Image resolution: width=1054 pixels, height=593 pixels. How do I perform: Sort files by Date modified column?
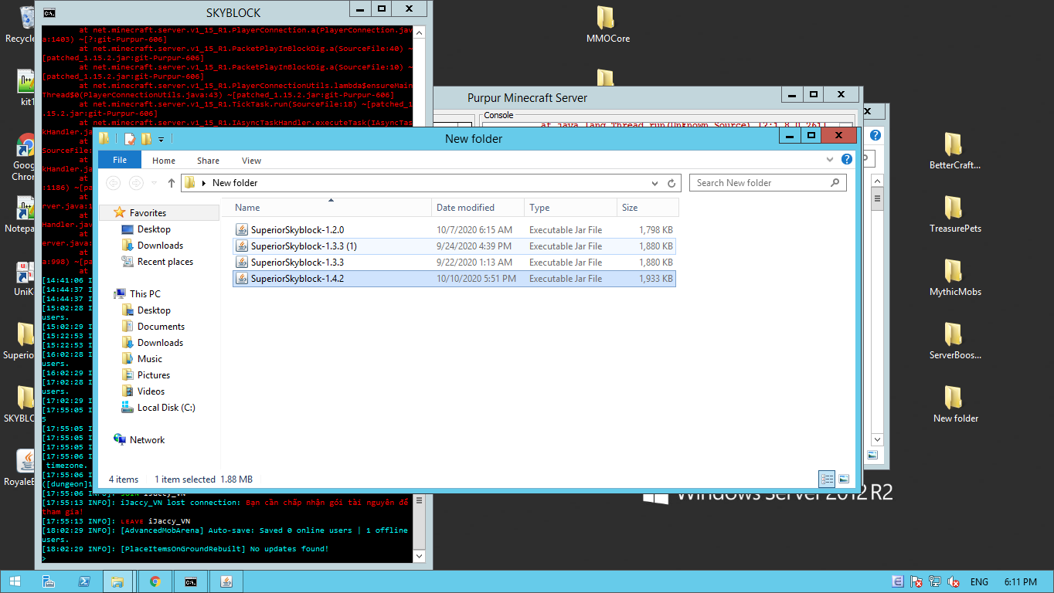point(465,208)
